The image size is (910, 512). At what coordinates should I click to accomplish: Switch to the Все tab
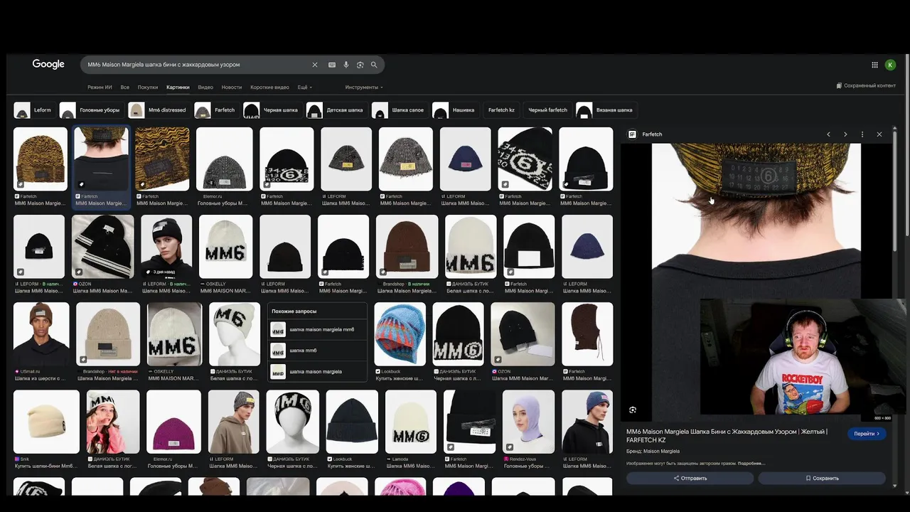125,87
